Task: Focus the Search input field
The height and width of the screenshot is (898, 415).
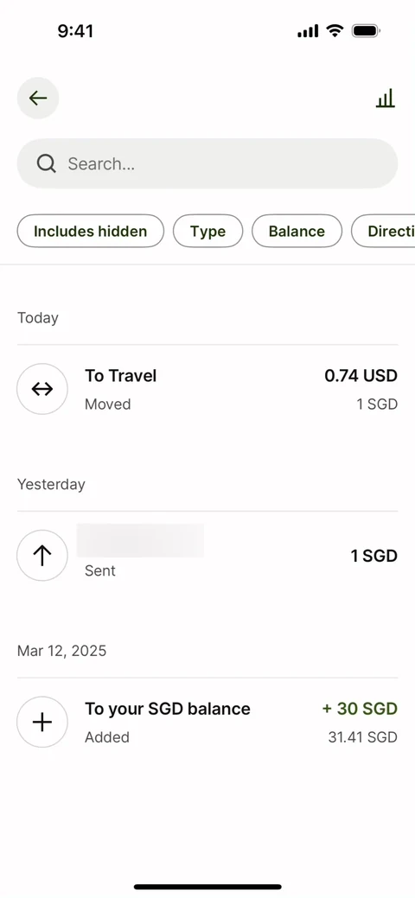Action: [x=207, y=164]
